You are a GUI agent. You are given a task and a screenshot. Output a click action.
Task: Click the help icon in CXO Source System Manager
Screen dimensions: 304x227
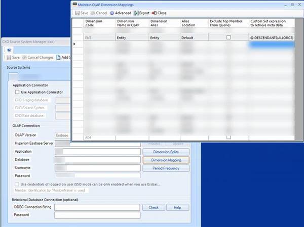pos(9,50)
